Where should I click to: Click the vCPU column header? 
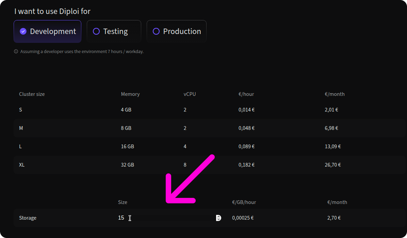190,94
